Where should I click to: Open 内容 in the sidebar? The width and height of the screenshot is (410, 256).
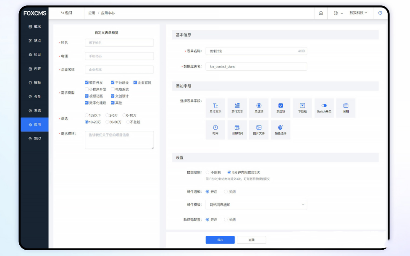tap(34, 68)
